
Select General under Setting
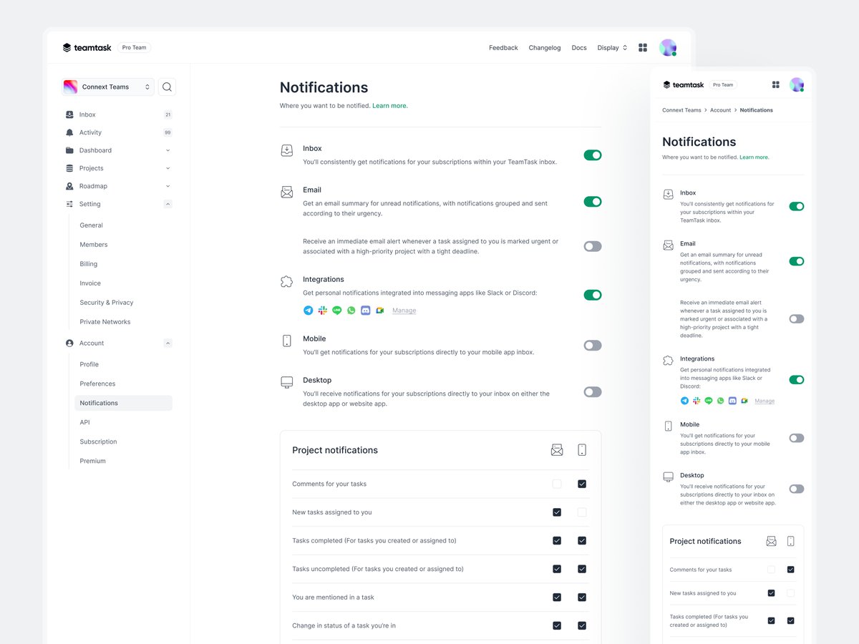[91, 225]
